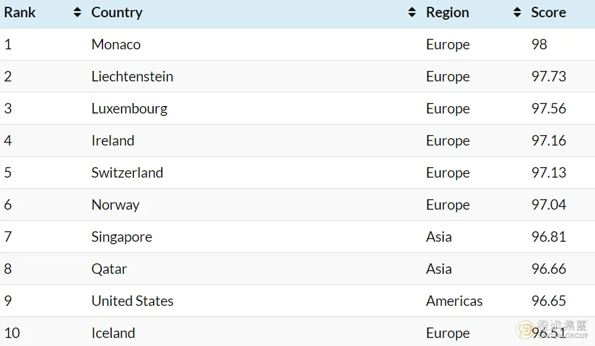The image size is (595, 346).
Task: Click the United States row
Action: tap(297, 301)
